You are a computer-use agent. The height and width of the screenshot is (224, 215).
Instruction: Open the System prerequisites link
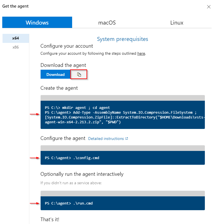(x=122, y=39)
